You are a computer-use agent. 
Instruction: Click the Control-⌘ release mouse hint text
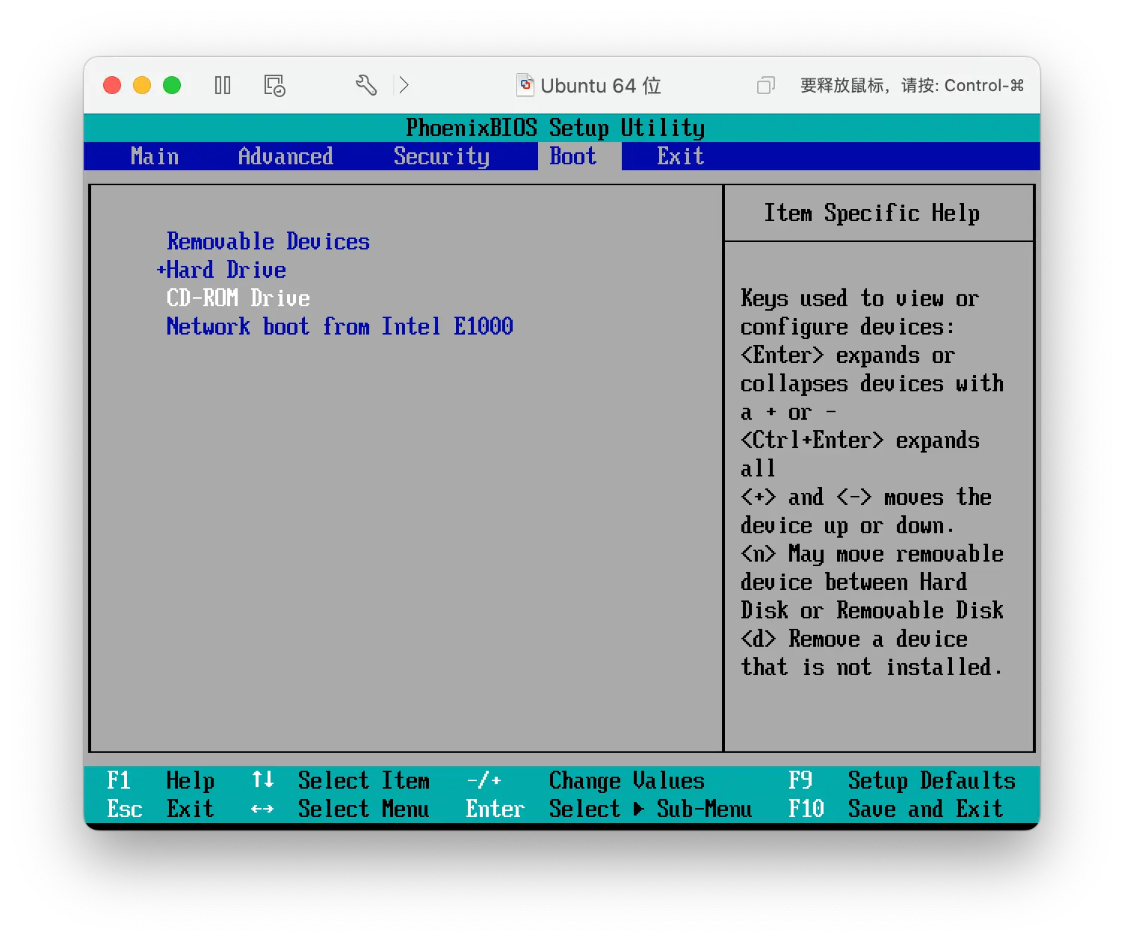pos(912,85)
